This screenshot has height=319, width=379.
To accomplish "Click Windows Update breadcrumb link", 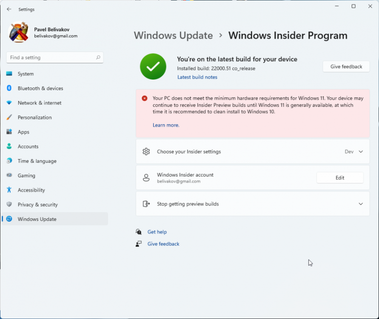I will [173, 36].
